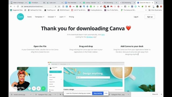Open List Of Top 50 bookmark
Image resolution: width=172 pixels, height=97 pixels.
click(78, 10)
